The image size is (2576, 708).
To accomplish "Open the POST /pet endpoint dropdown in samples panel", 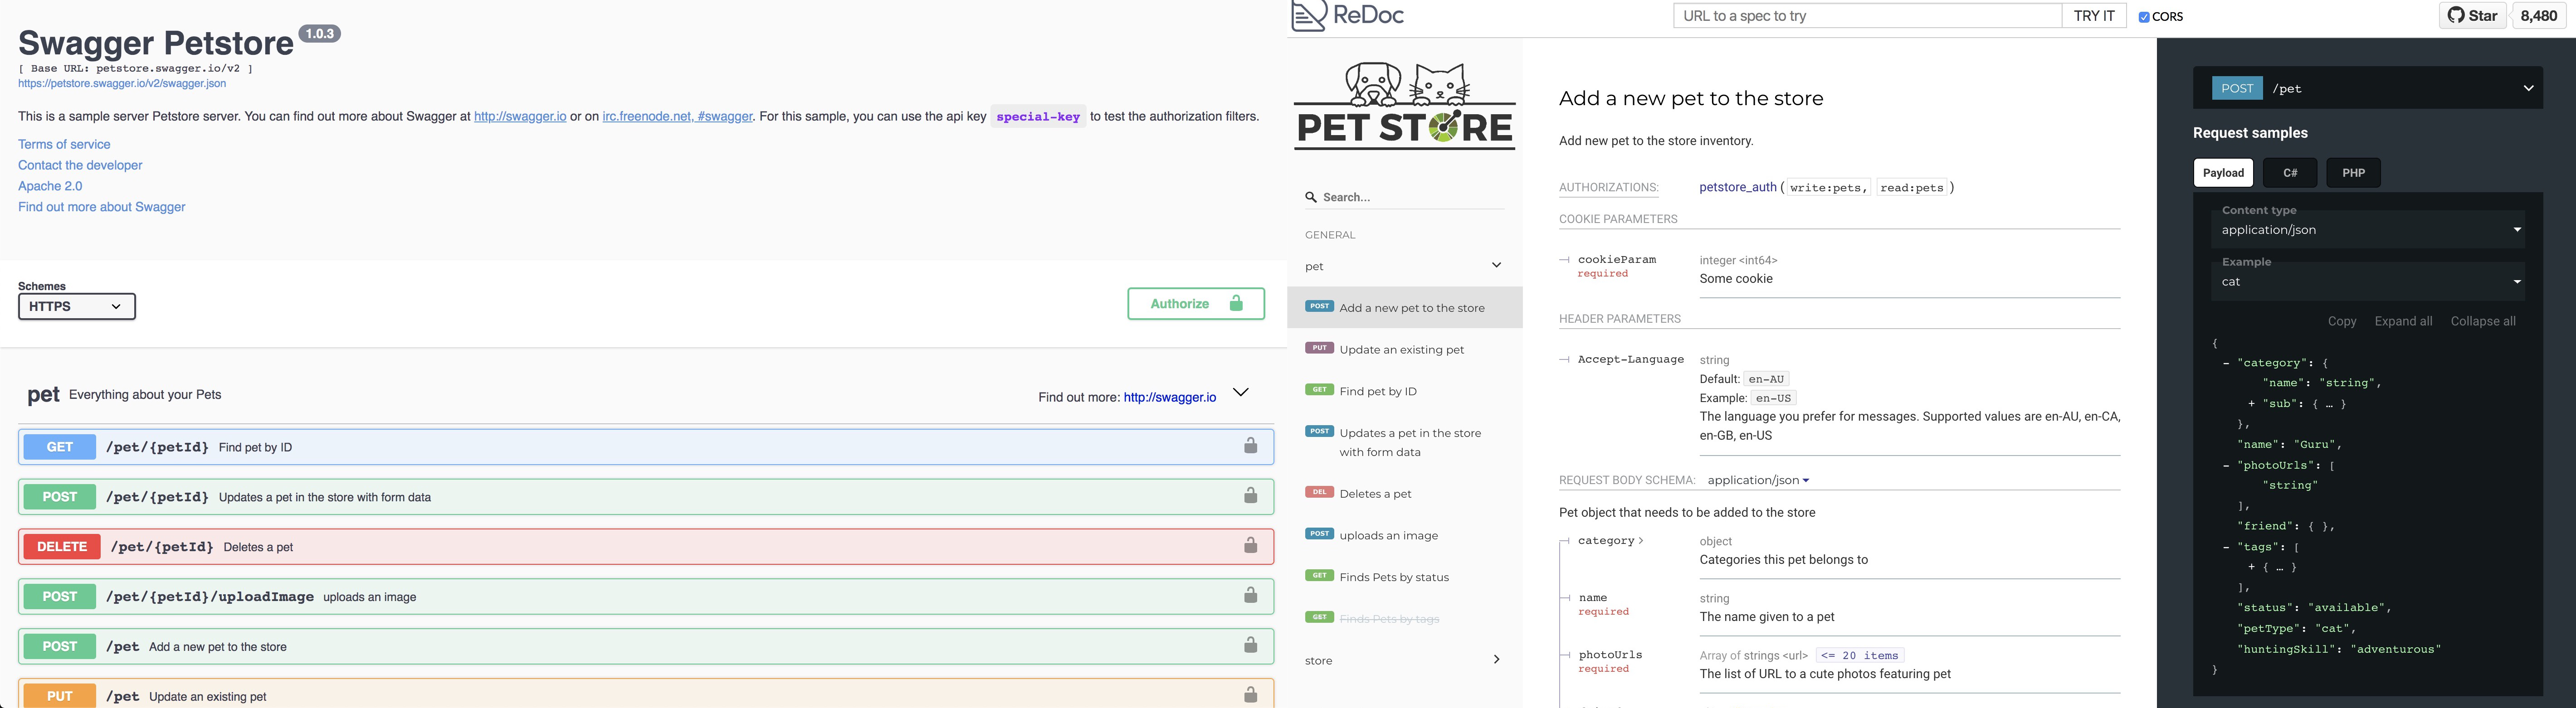I will [2367, 88].
